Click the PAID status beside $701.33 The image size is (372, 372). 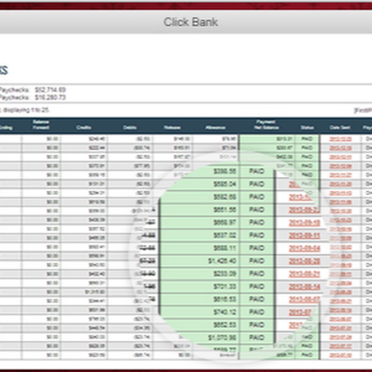click(x=257, y=286)
